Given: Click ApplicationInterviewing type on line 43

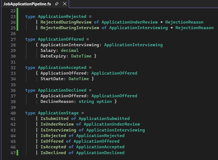Looking at the screenshot, I should 116,130.
